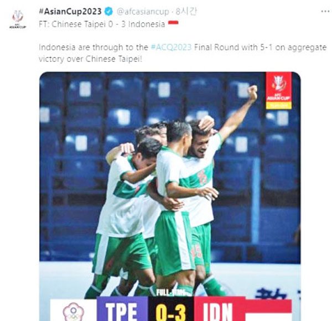The width and height of the screenshot is (332, 321).
Task: Click the raised fist of celebrating player
Action: coord(252,91)
